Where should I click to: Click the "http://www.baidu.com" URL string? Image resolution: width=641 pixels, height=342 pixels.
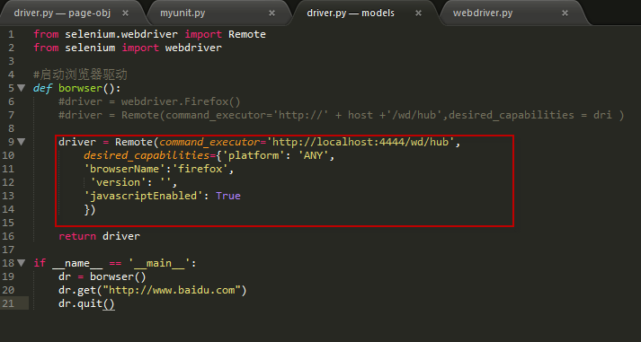(172, 290)
